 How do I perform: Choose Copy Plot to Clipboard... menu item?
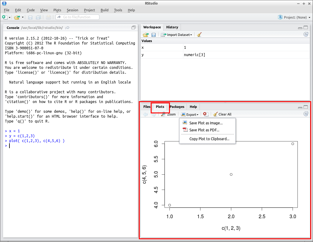click(x=207, y=139)
